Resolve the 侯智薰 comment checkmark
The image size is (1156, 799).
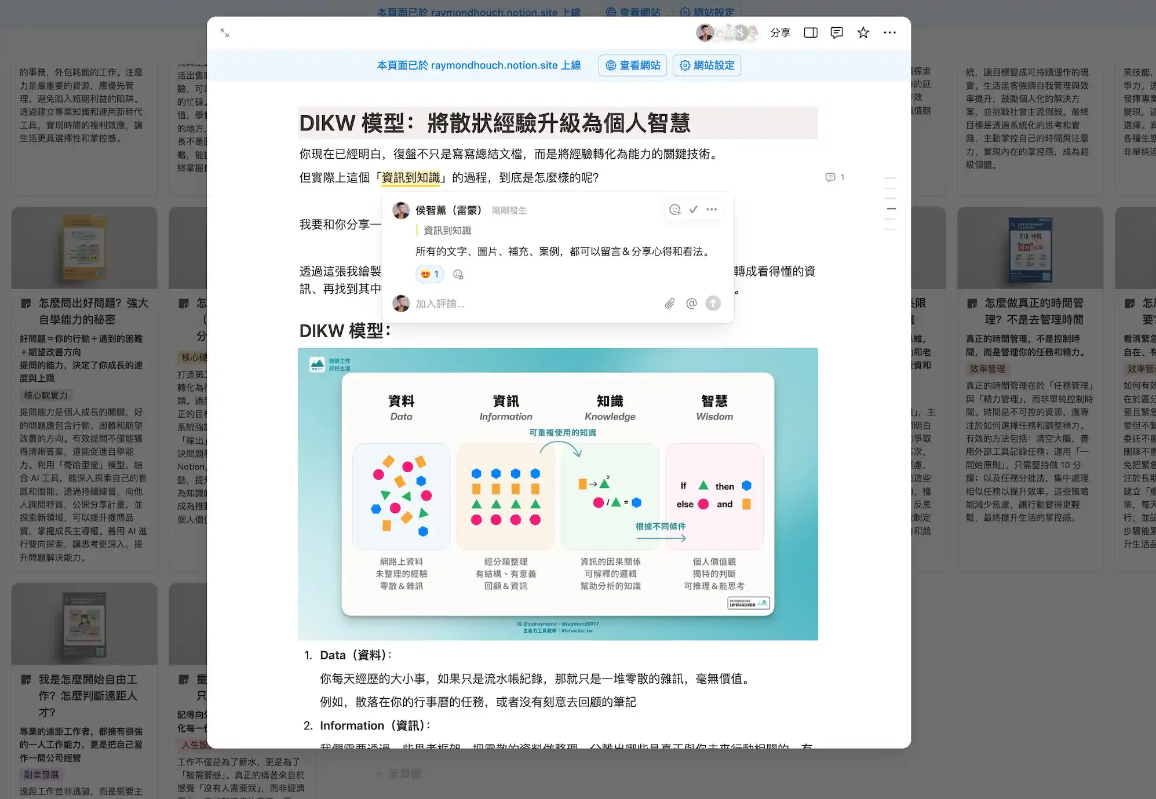693,210
